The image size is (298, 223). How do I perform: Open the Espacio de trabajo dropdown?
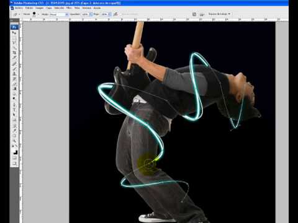pos(219,14)
